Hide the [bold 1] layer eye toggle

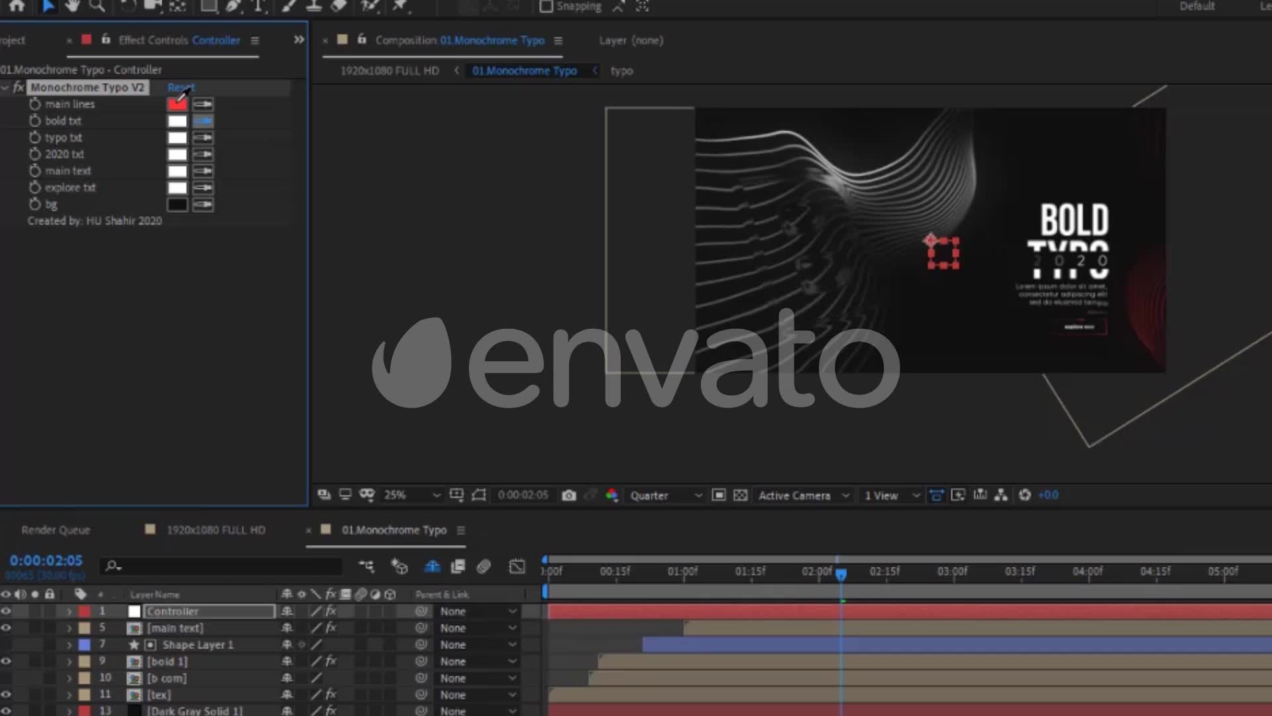click(6, 661)
